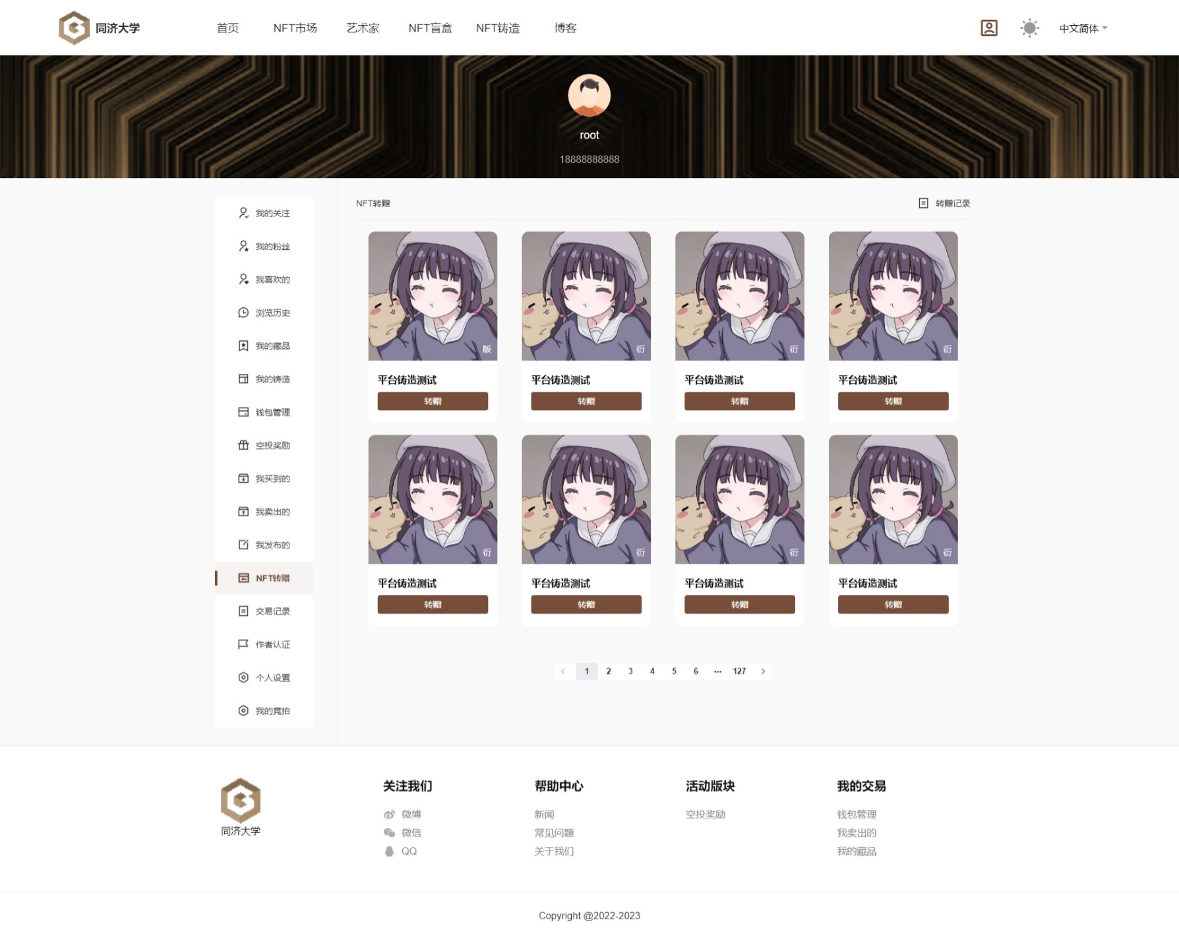Click 浏览历史 clock icon in sidebar
The height and width of the screenshot is (939, 1179).
243,313
